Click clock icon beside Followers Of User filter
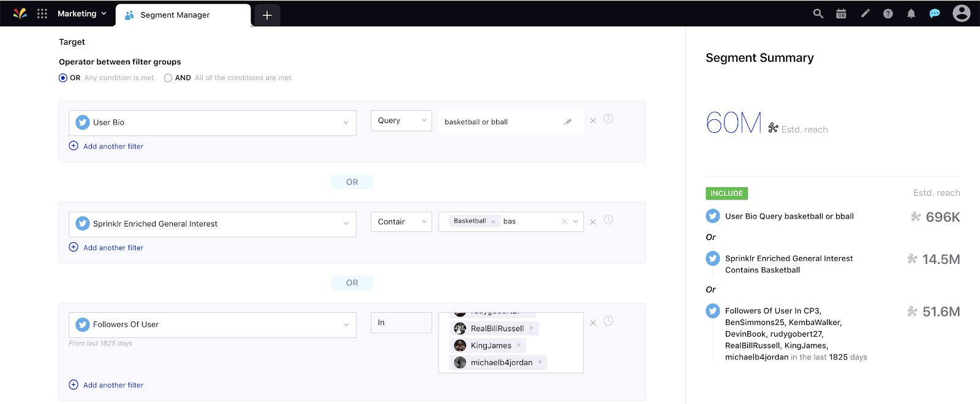Image resolution: width=980 pixels, height=404 pixels. [x=608, y=321]
